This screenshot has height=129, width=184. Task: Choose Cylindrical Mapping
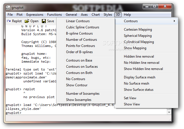click(x=146, y=42)
